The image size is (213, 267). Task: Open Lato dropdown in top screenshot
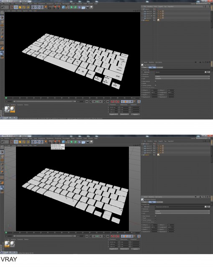point(182,78)
